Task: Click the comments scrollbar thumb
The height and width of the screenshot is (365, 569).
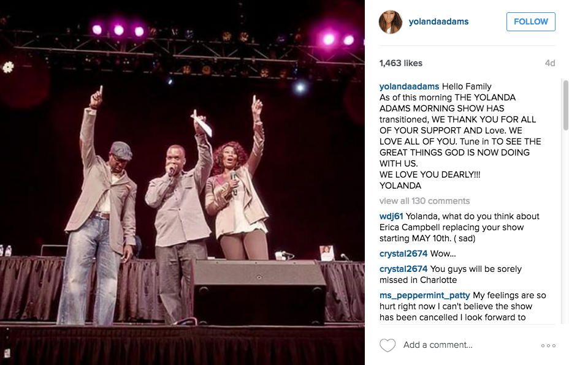Action: tap(565, 105)
